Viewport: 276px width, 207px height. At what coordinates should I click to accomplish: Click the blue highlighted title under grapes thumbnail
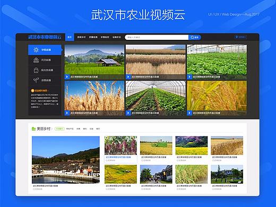tap(118, 157)
